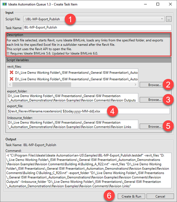This screenshot has height=202, width=177.
Task: Open the Script File dropdown arrow
Action: point(162,19)
